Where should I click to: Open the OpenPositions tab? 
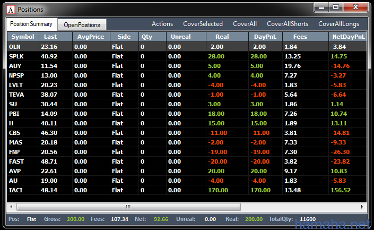(x=82, y=25)
